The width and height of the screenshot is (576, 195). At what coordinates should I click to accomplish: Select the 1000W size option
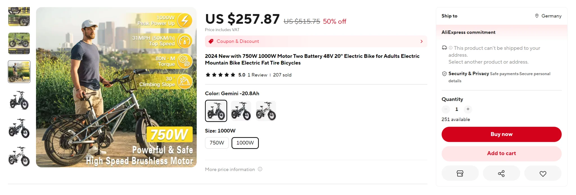coord(245,143)
